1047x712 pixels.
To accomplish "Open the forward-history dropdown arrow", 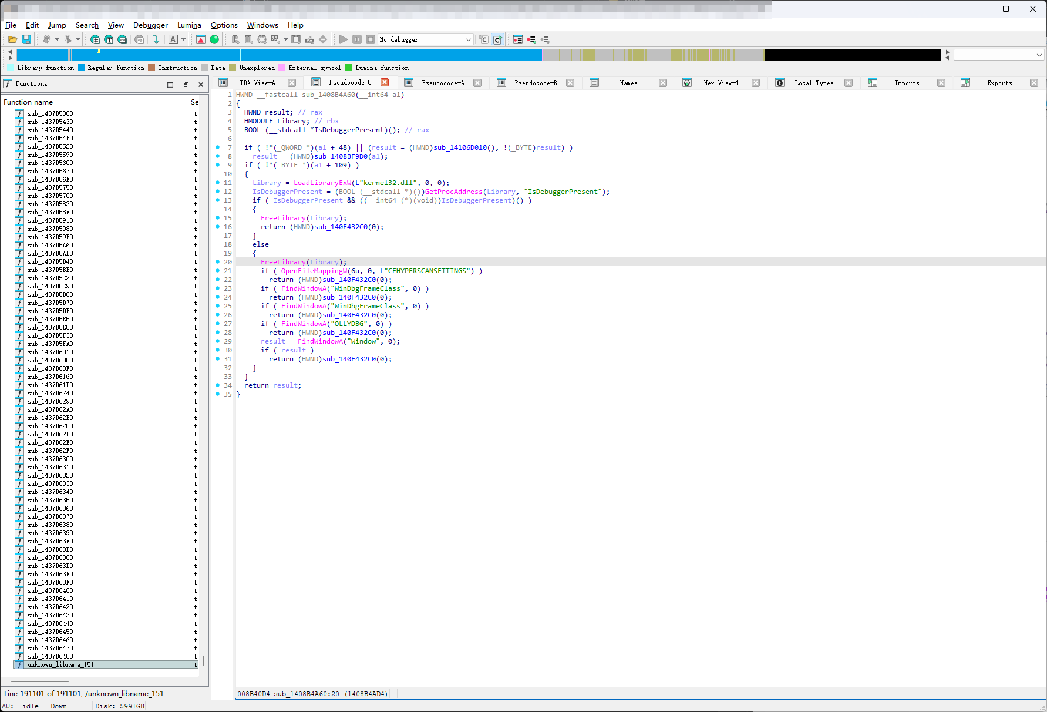I will tap(78, 39).
